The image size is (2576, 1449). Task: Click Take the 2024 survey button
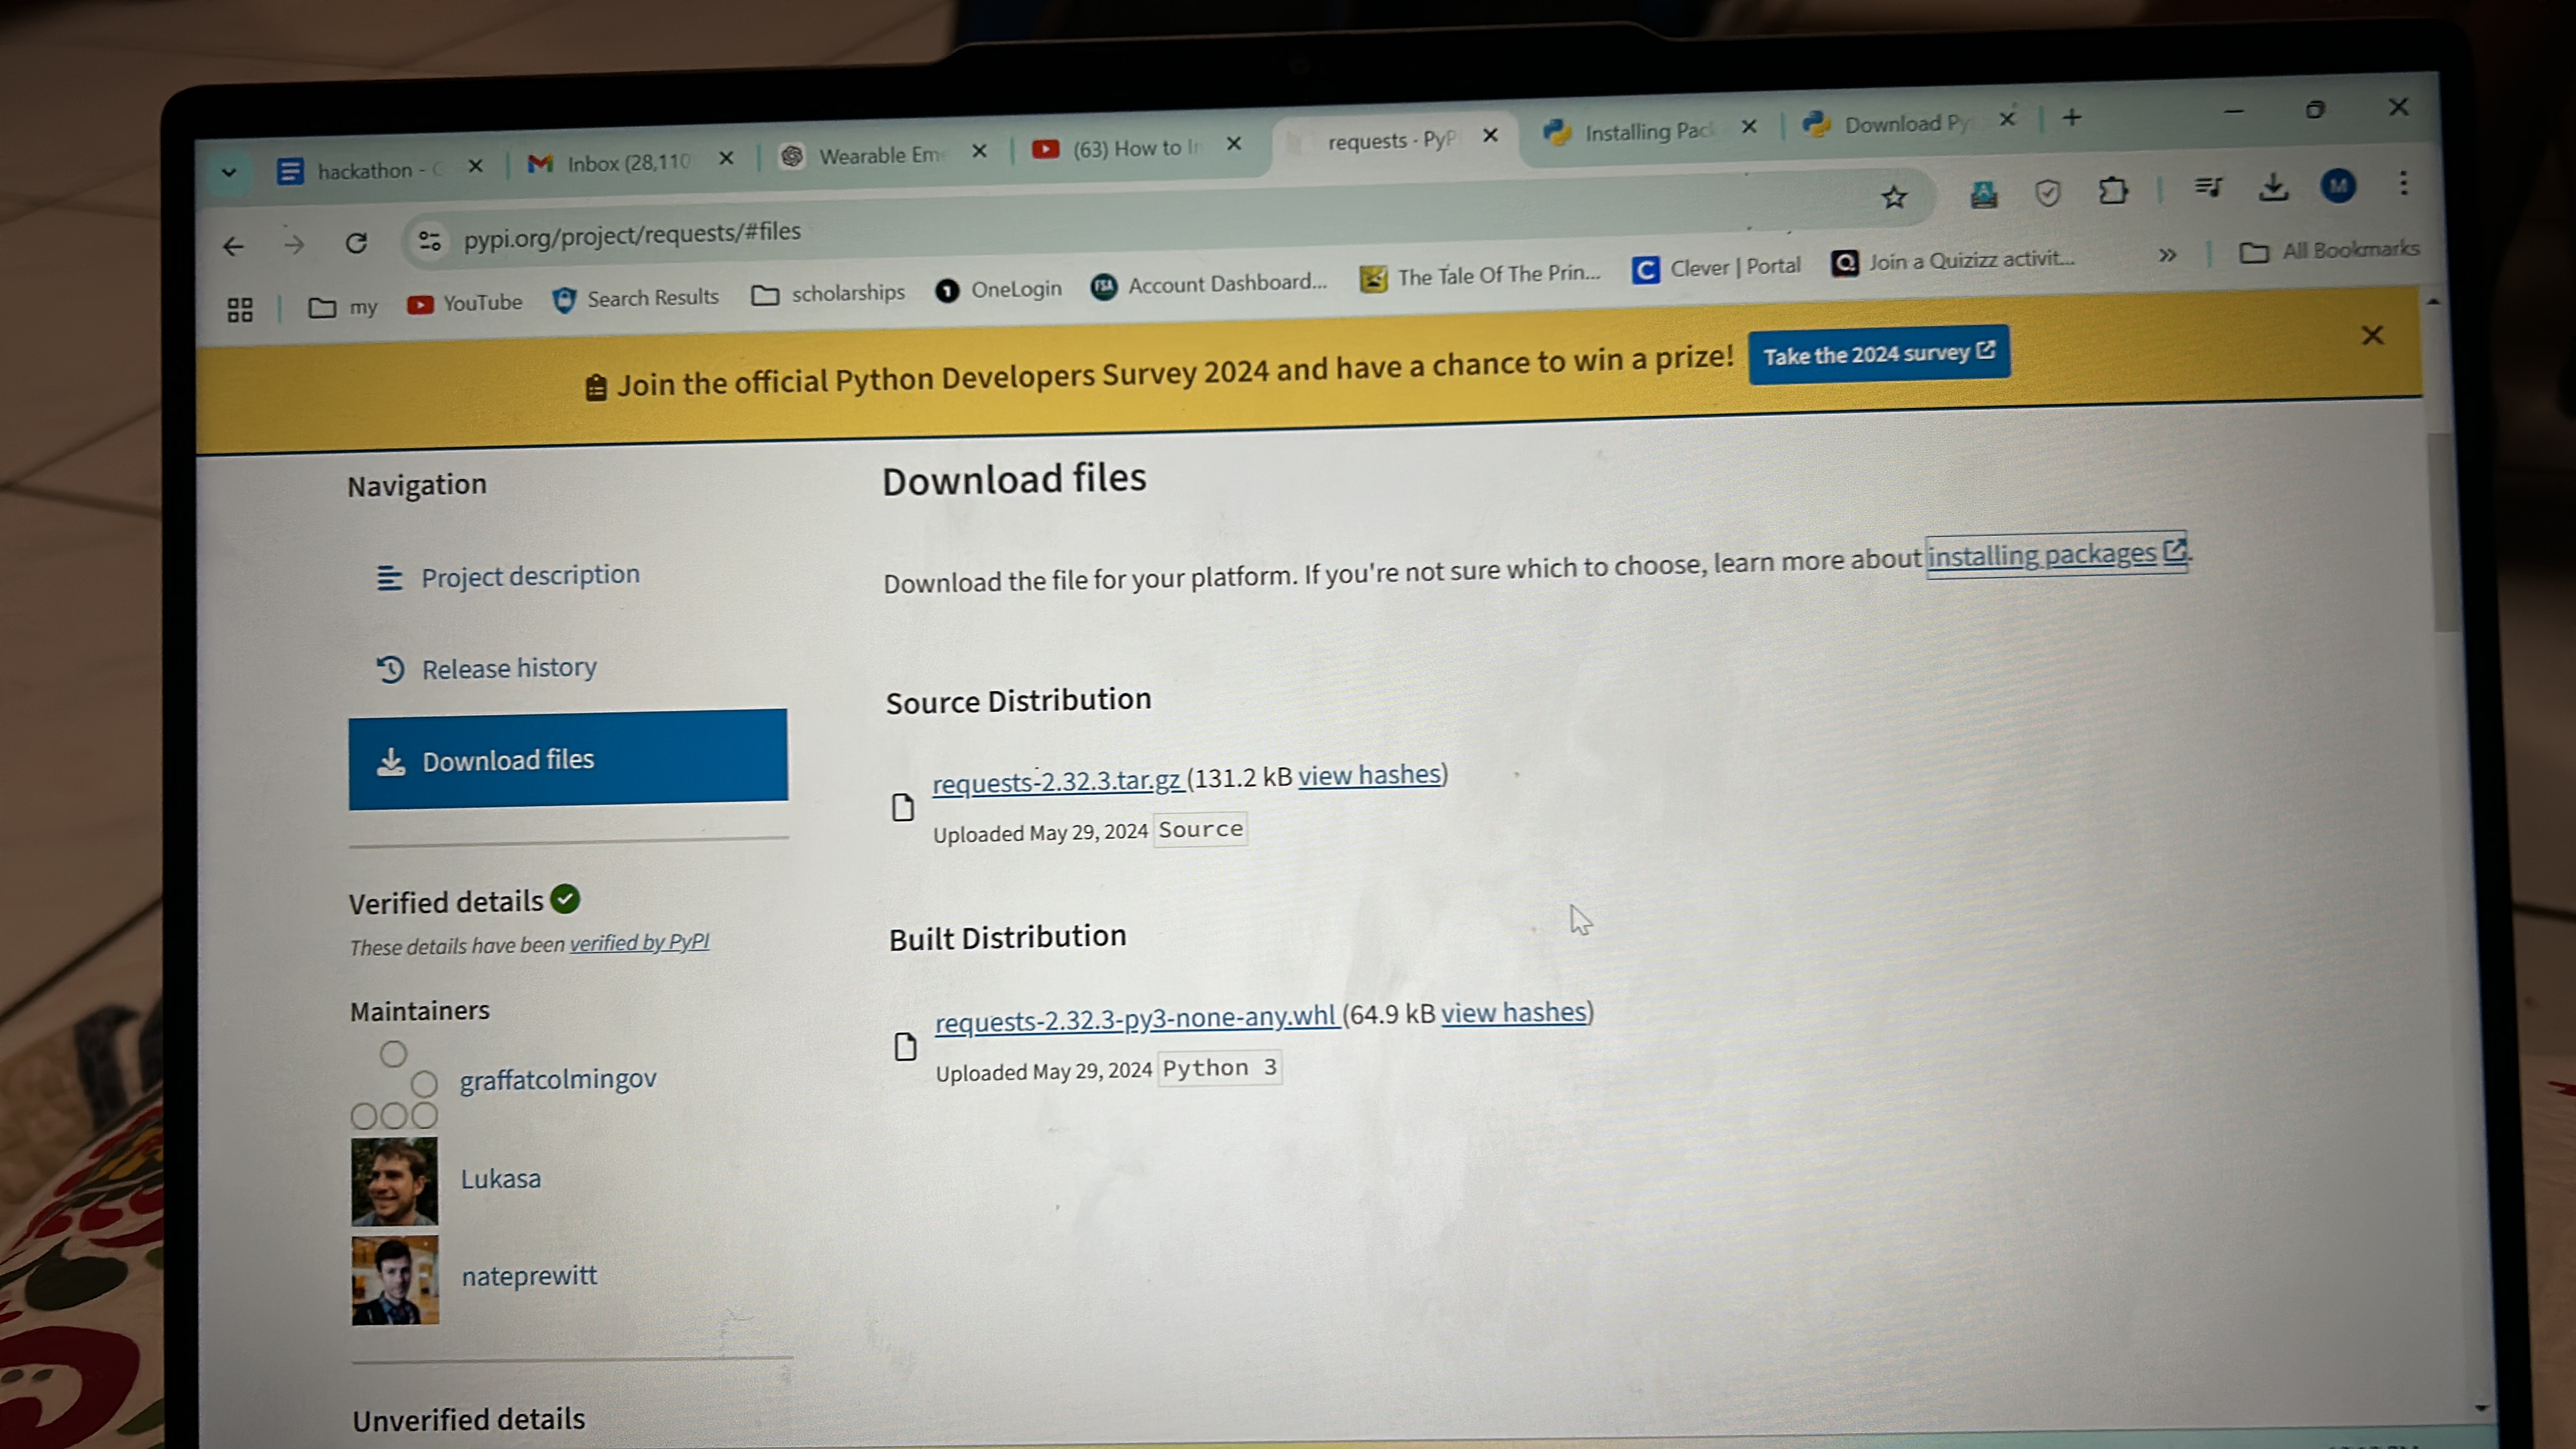coord(1878,354)
